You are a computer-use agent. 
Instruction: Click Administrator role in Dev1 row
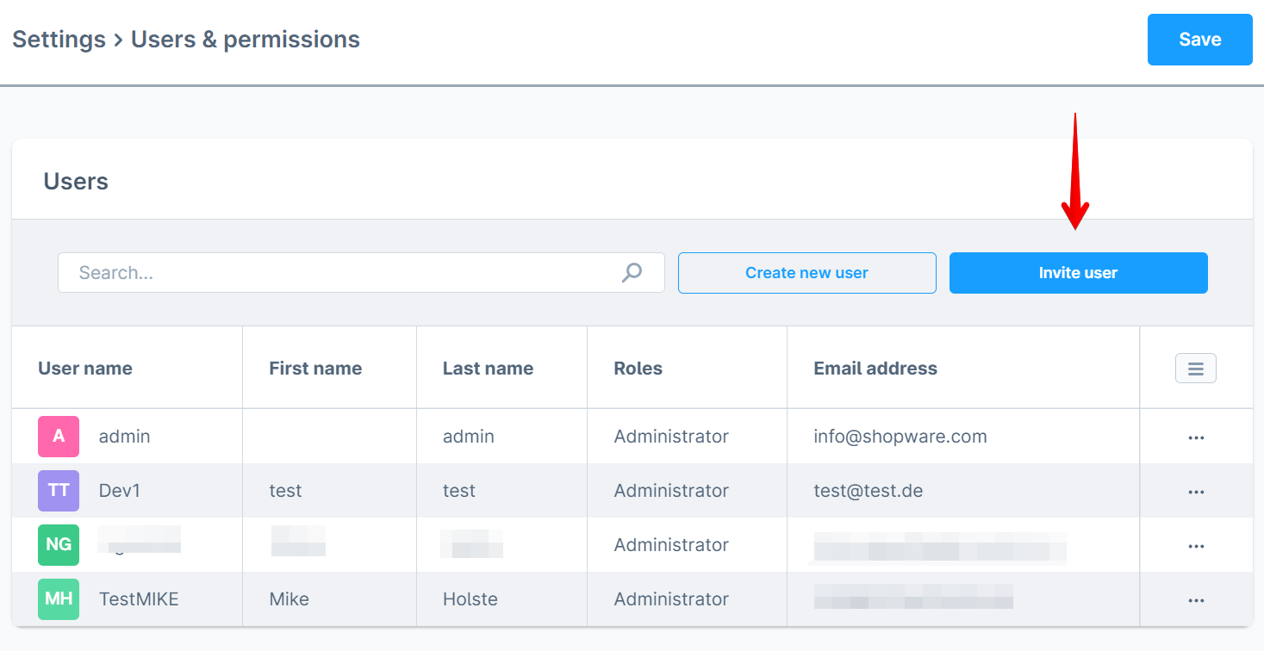pos(671,491)
